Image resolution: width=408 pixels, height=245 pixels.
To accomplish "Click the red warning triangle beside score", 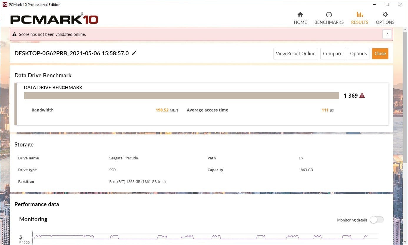I will (x=362, y=96).
